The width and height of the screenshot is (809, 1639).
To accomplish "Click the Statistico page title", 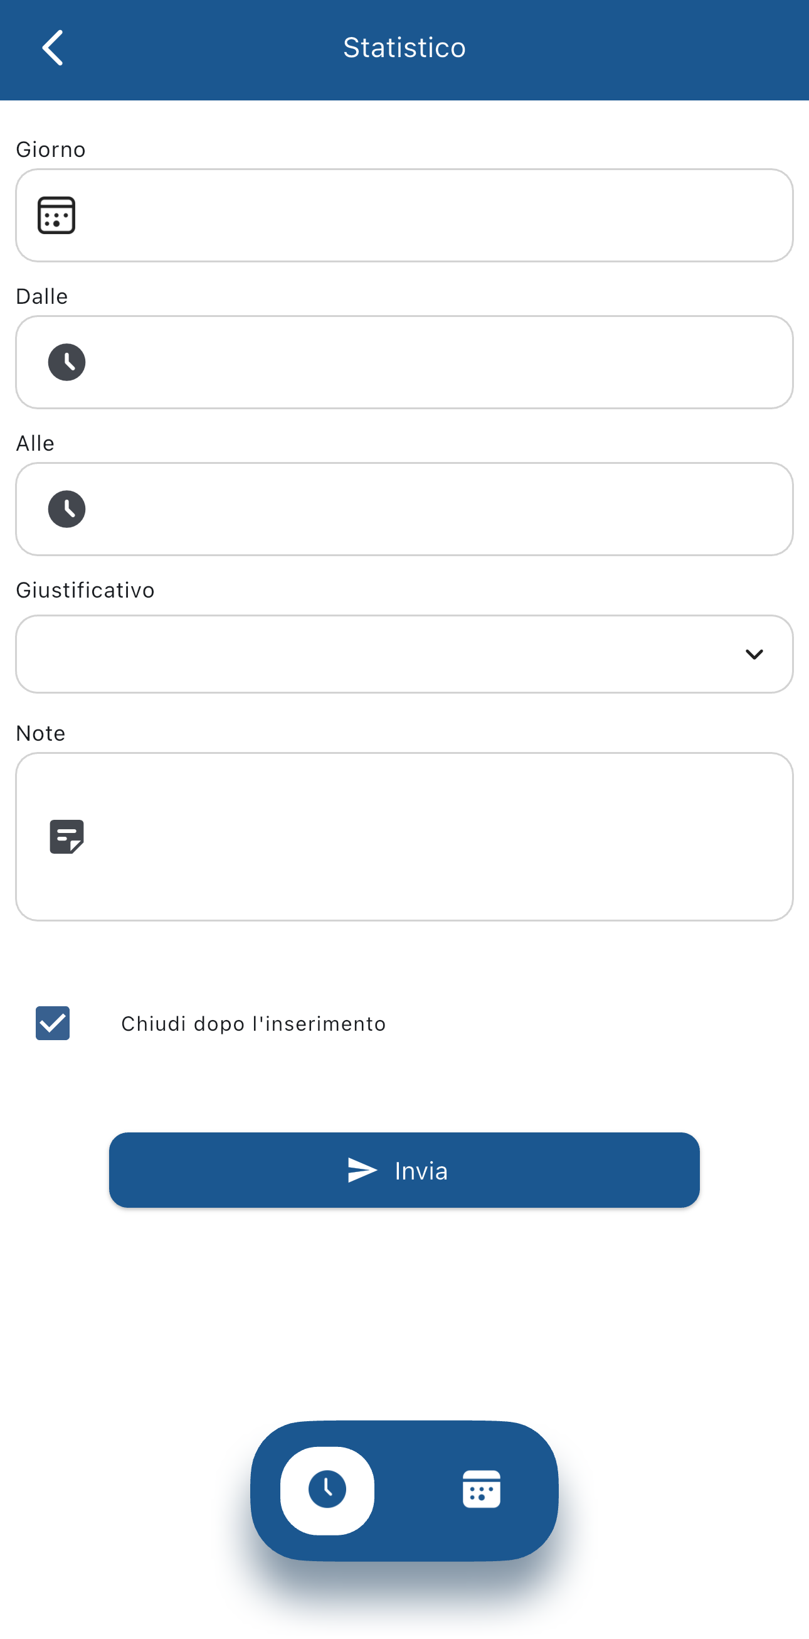I will pyautogui.click(x=404, y=48).
